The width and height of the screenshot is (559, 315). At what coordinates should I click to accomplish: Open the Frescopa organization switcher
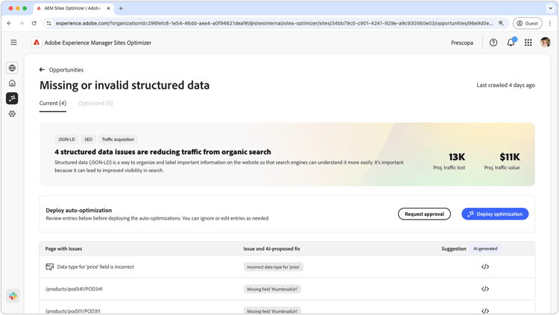pos(462,42)
